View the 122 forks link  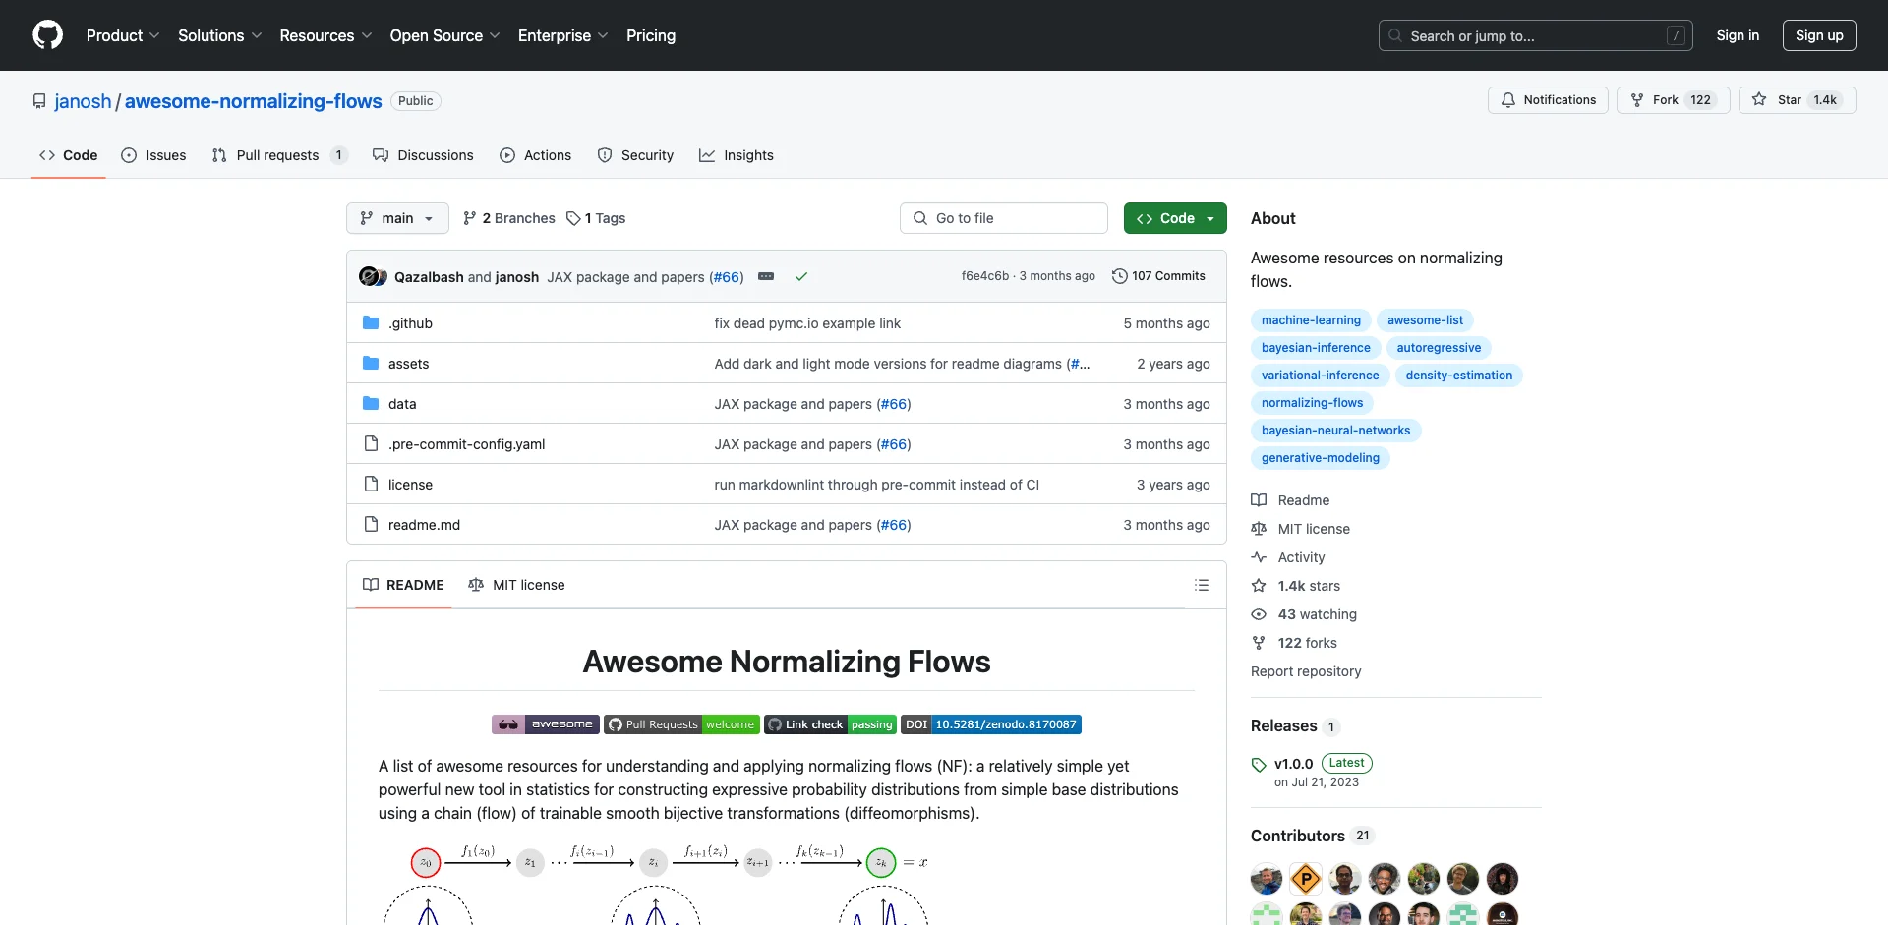click(1295, 643)
